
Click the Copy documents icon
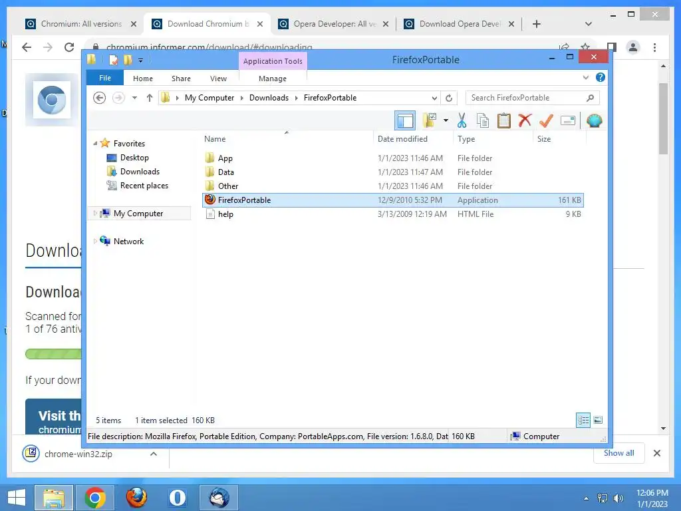click(x=483, y=121)
